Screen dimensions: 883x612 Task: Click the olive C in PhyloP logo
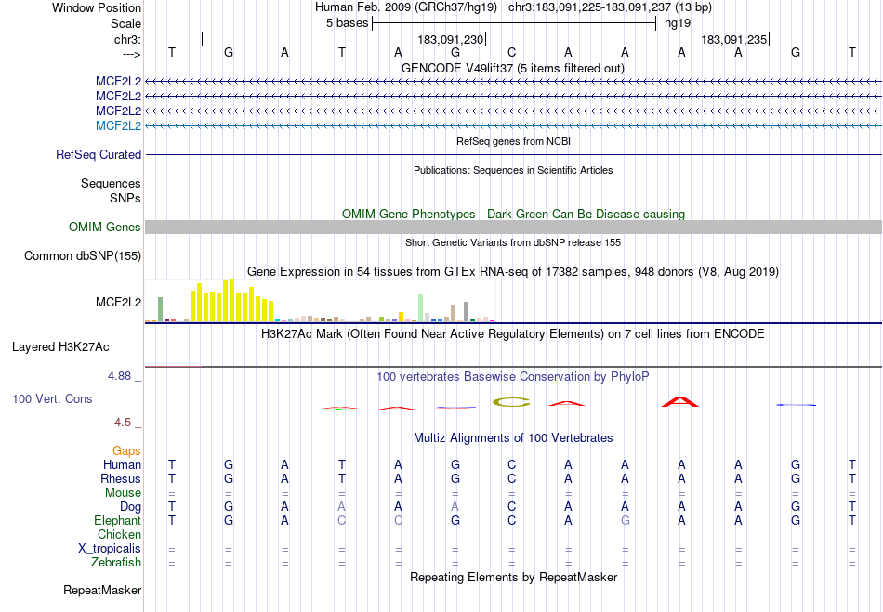511,402
